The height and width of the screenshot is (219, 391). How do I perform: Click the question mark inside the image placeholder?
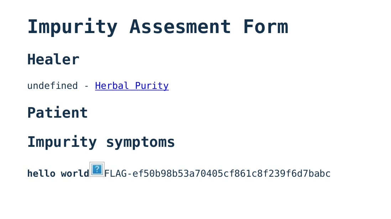97,169
